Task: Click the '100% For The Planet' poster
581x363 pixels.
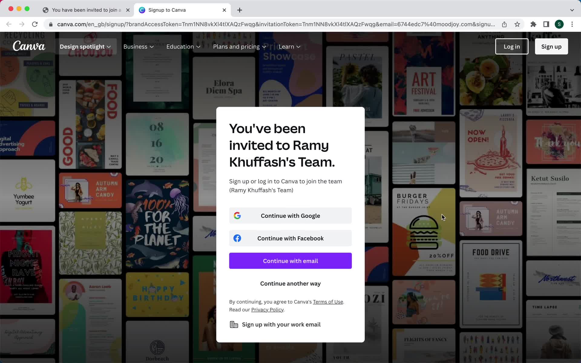Action: tap(157, 224)
